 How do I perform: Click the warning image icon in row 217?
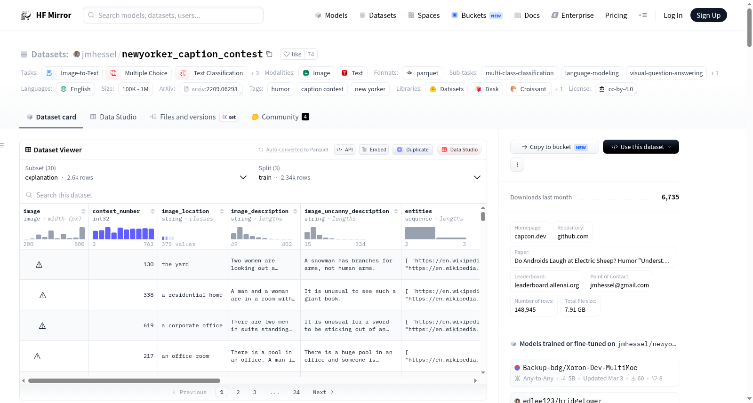37,356
